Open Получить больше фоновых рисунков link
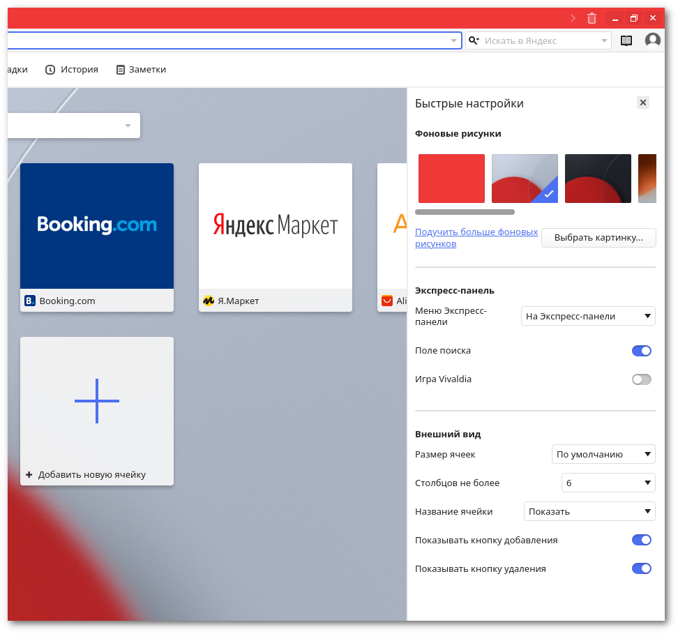The height and width of the screenshot is (634, 678). (476, 238)
